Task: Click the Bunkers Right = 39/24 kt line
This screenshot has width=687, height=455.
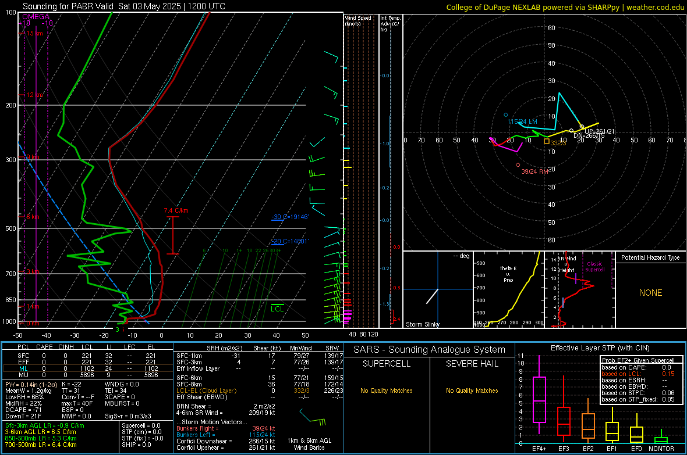Action: 226,428
